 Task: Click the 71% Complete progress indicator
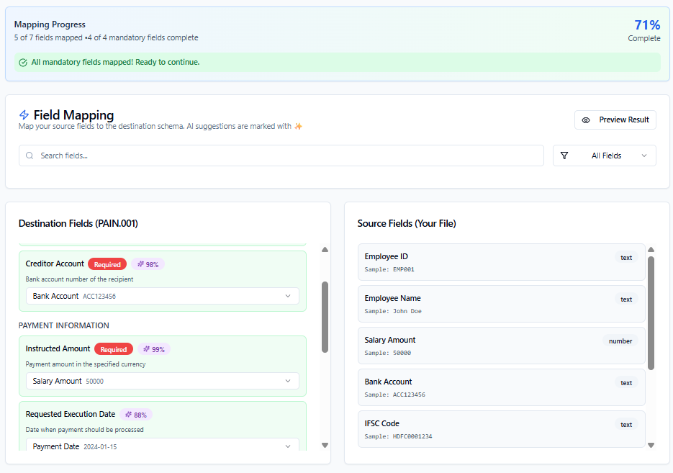coord(646,30)
